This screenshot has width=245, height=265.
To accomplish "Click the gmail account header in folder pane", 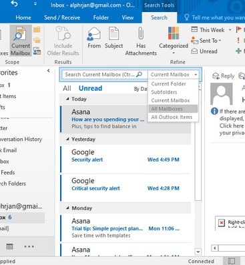I will tap(21, 206).
